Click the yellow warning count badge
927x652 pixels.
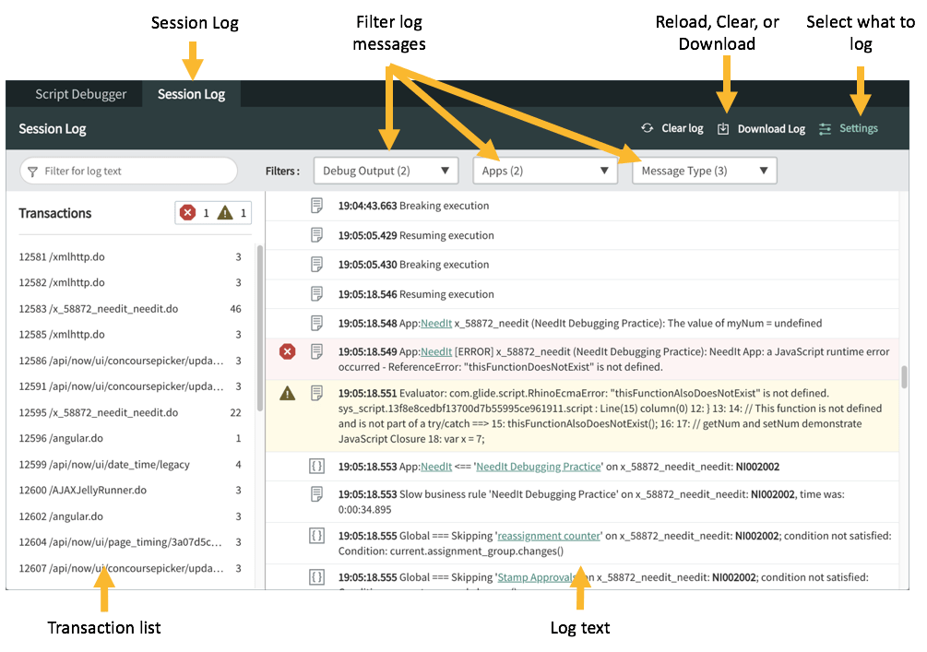click(225, 212)
